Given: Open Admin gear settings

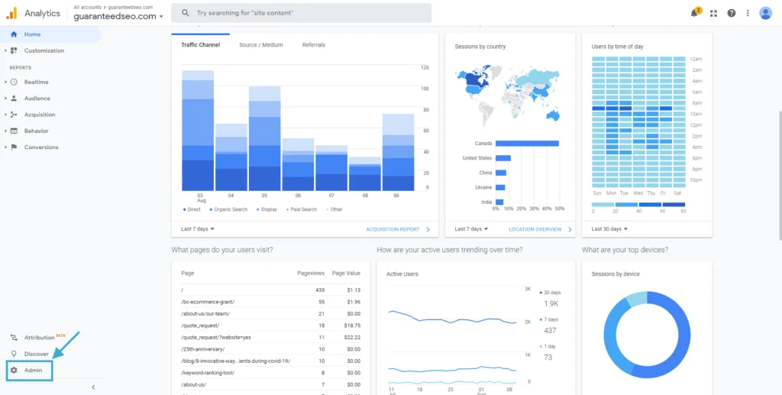Looking at the screenshot, I should tap(31, 371).
